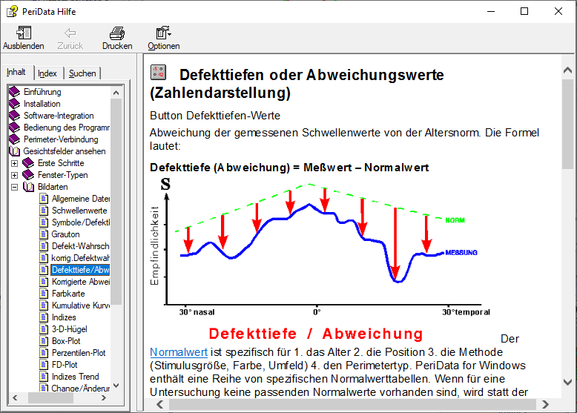Click the Defekttiefen button icon in the heading
This screenshot has height=413, width=577.
159,73
